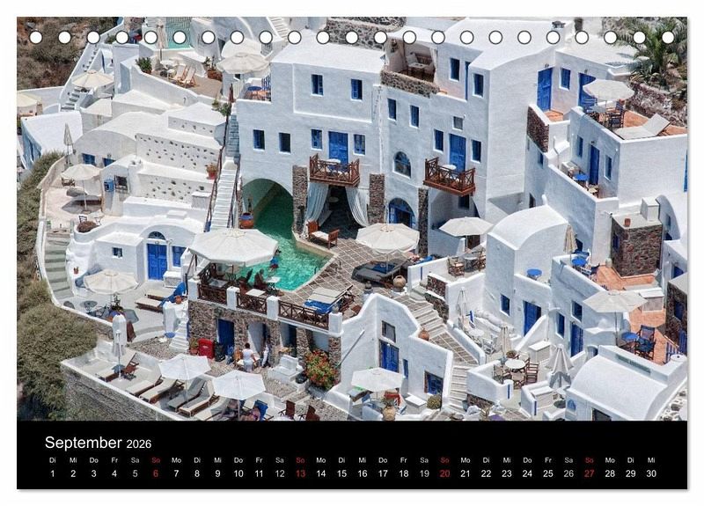Choose date 8 in the calendar row
The height and width of the screenshot is (506, 704).
click(197, 473)
